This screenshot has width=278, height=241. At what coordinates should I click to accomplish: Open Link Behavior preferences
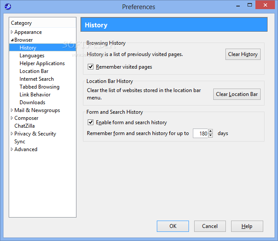(35, 95)
